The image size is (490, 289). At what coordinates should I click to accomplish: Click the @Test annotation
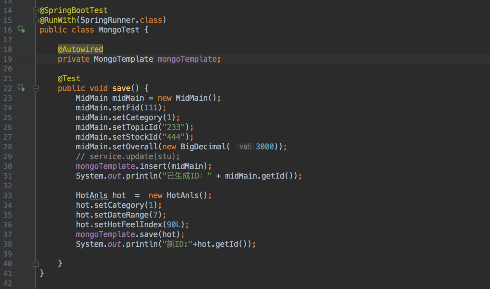point(69,79)
